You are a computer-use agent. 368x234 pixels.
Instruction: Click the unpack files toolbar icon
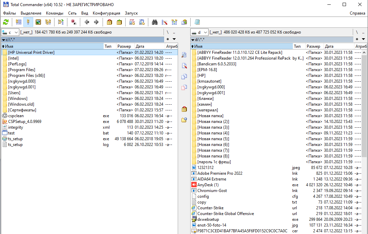coord(119,22)
